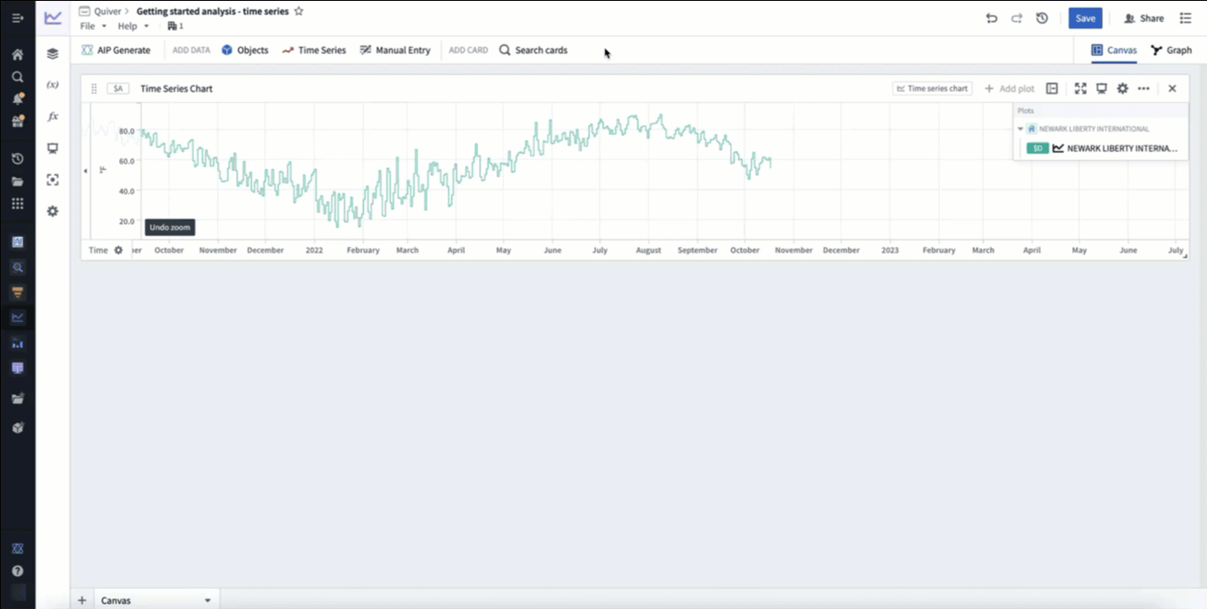Image resolution: width=1207 pixels, height=609 pixels.
Task: Click the undo arrow icon
Action: pos(992,17)
